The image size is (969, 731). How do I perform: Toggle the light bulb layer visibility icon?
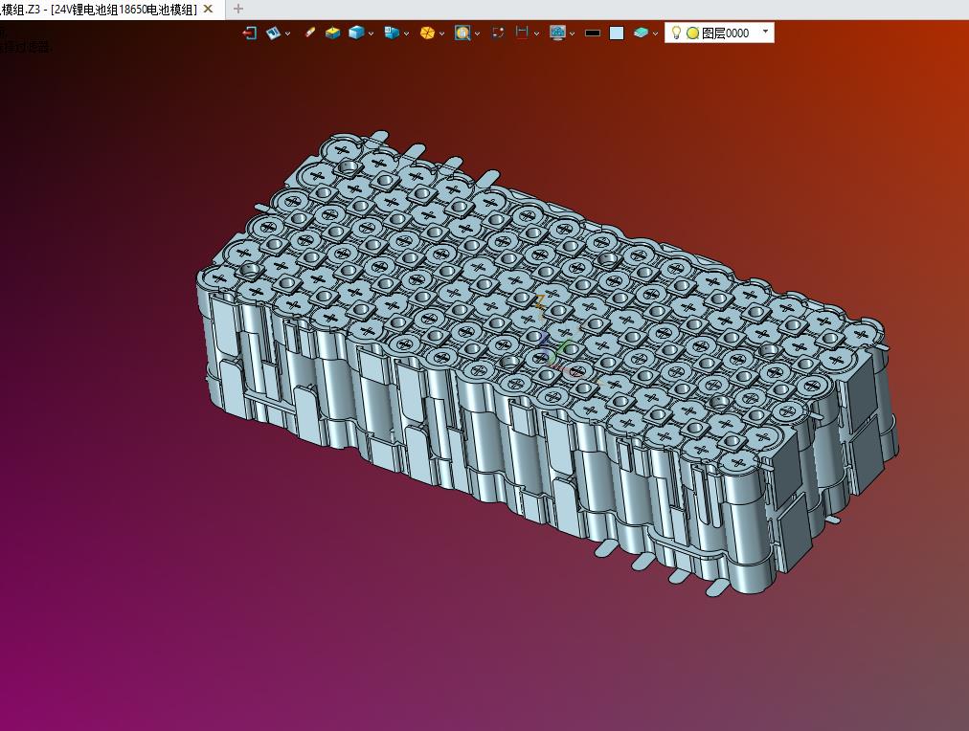[677, 33]
